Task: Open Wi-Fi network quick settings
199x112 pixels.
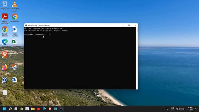Action: tap(177, 109)
